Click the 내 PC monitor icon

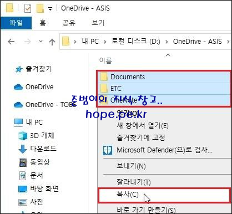coord(18,123)
